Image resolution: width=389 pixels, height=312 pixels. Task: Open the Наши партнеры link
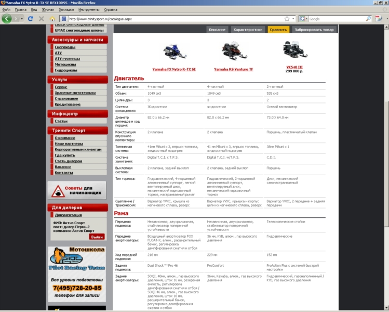pyautogui.click(x=69, y=144)
